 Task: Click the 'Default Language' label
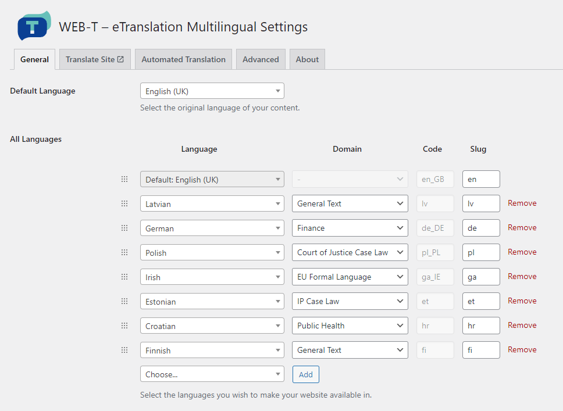(42, 91)
